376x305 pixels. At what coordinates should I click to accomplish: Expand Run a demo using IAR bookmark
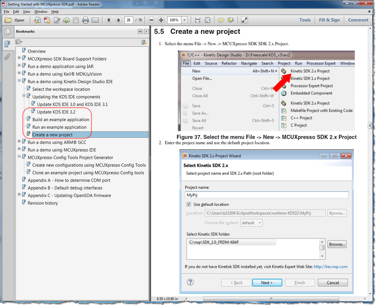click(19, 65)
